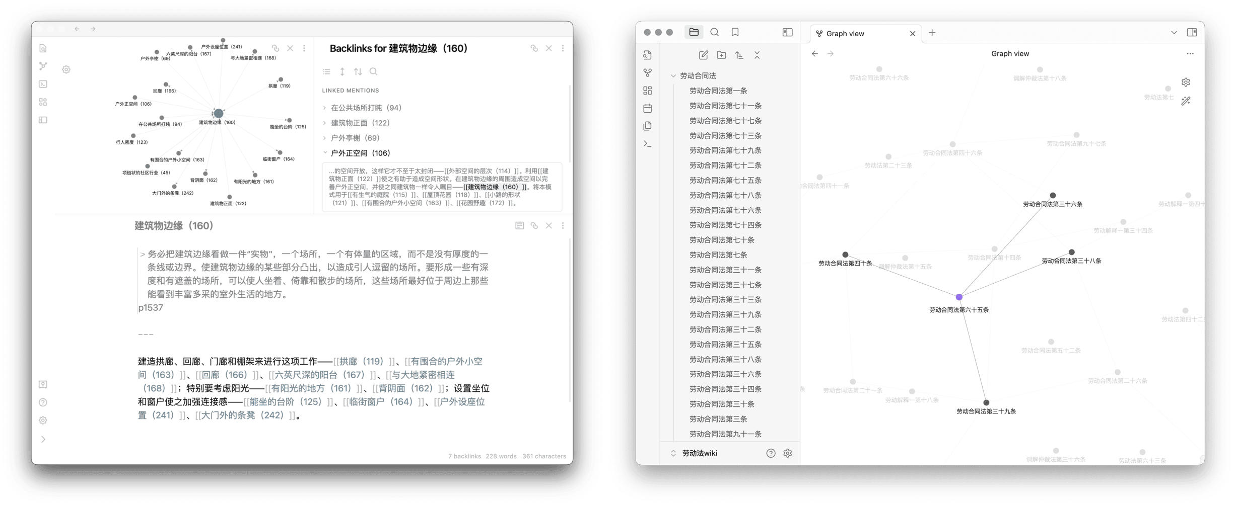Change backlinks sort order
The height and width of the screenshot is (506, 1236).
coord(358,71)
